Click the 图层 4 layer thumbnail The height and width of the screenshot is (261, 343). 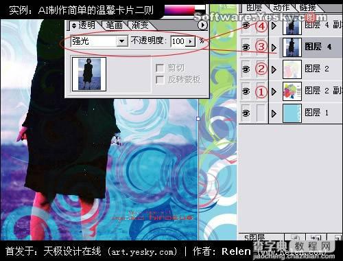[x=292, y=47]
